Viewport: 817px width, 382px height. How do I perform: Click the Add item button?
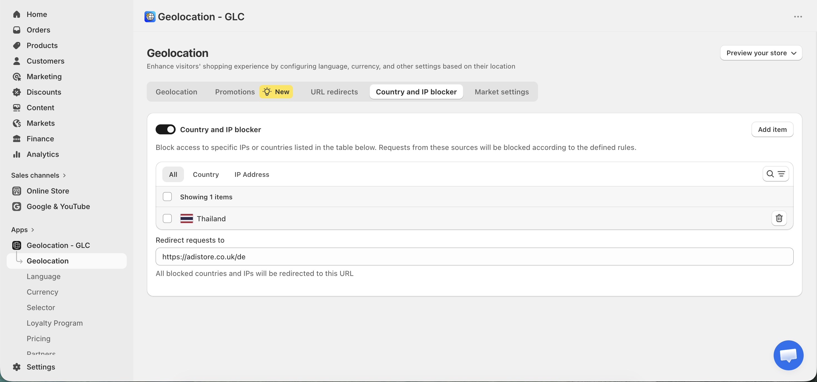tap(772, 129)
